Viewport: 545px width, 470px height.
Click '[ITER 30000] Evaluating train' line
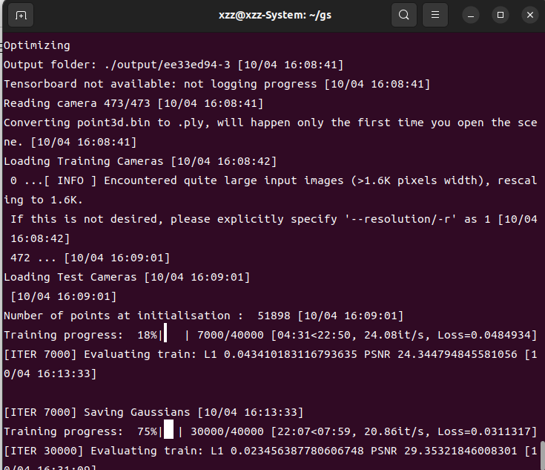click(x=271, y=458)
